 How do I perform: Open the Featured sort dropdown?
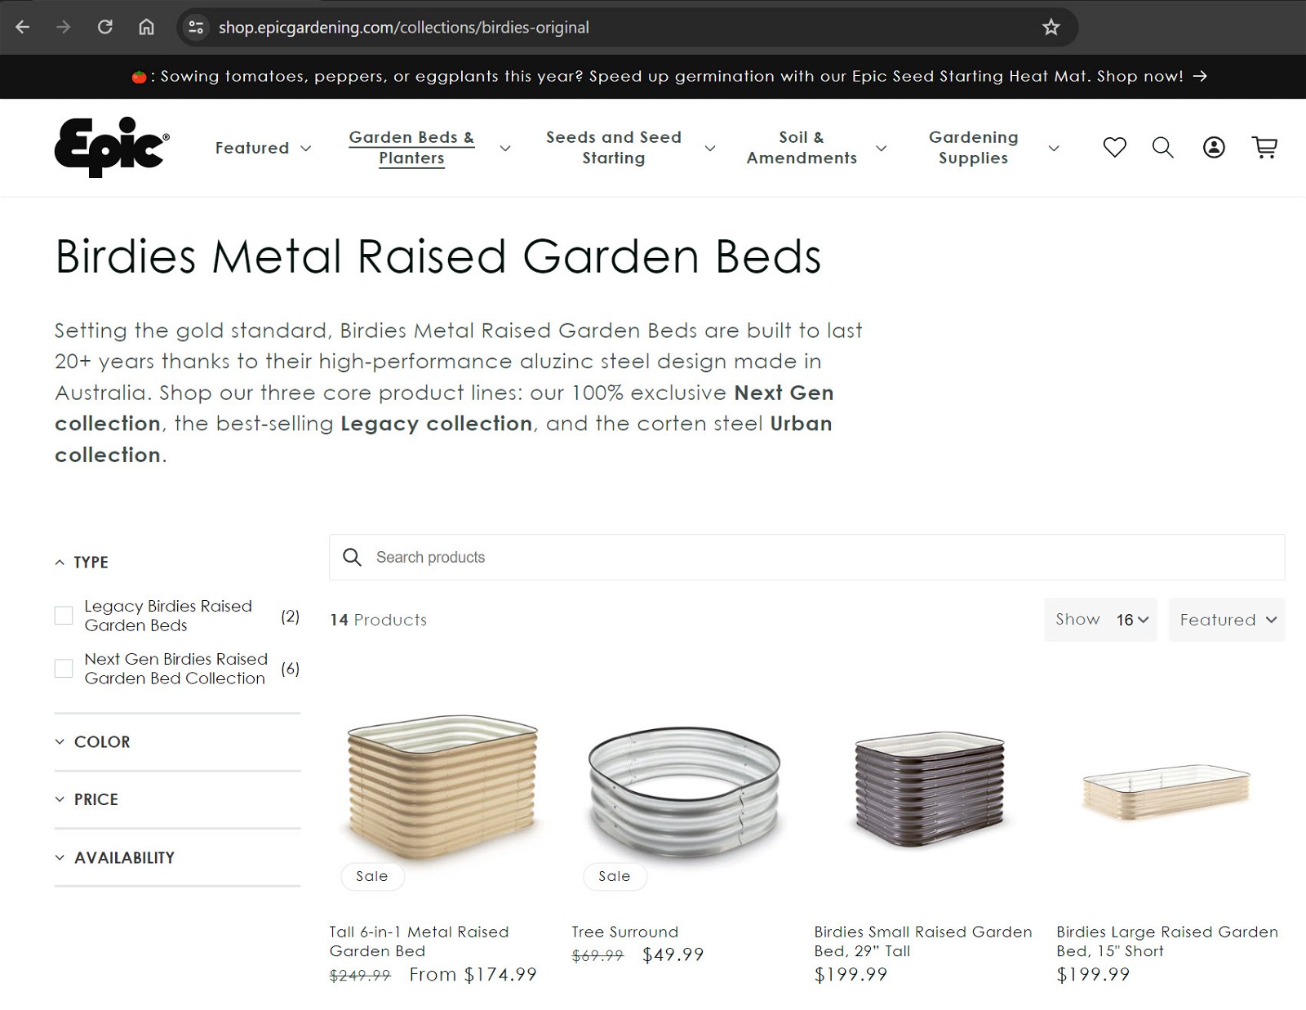1226,620
